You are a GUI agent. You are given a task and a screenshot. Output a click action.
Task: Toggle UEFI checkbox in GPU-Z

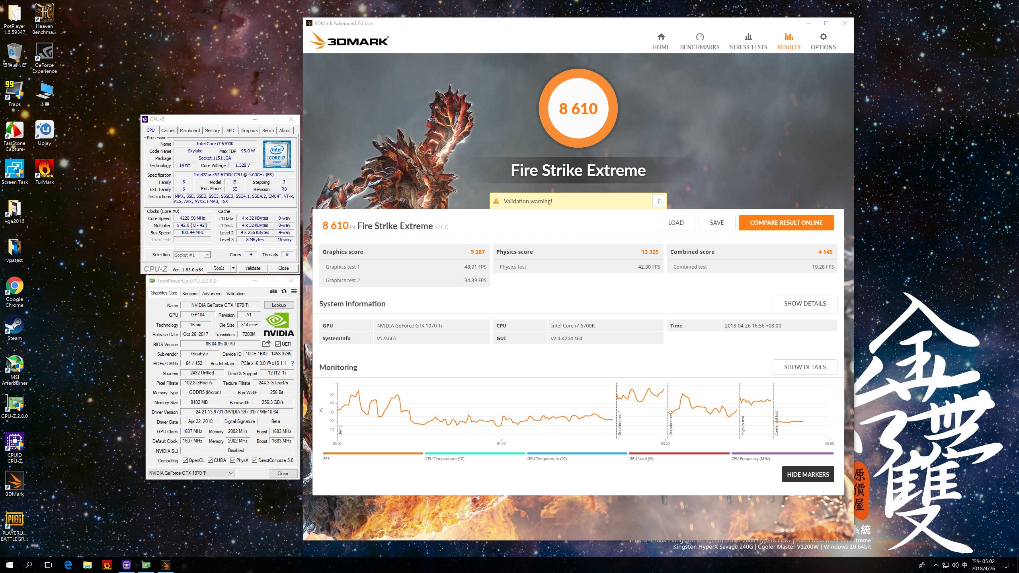(278, 344)
